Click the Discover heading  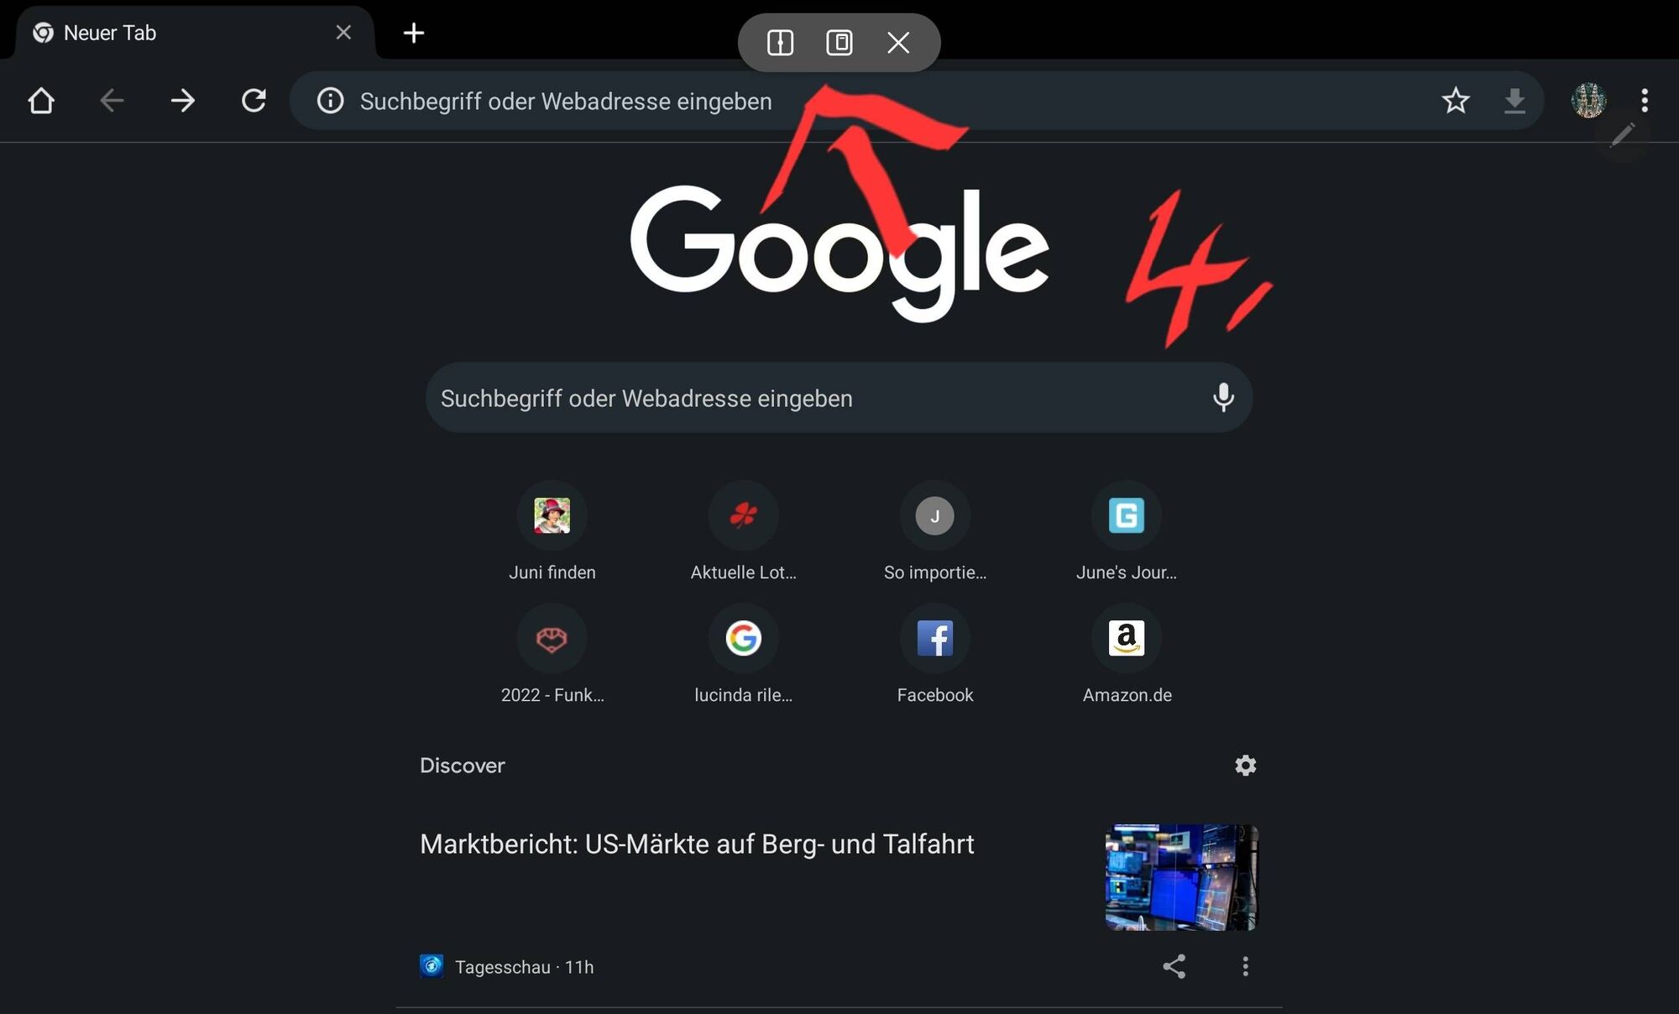click(x=462, y=766)
